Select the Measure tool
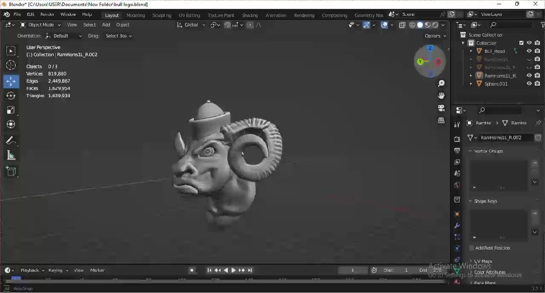The width and height of the screenshot is (545, 293). click(x=11, y=155)
